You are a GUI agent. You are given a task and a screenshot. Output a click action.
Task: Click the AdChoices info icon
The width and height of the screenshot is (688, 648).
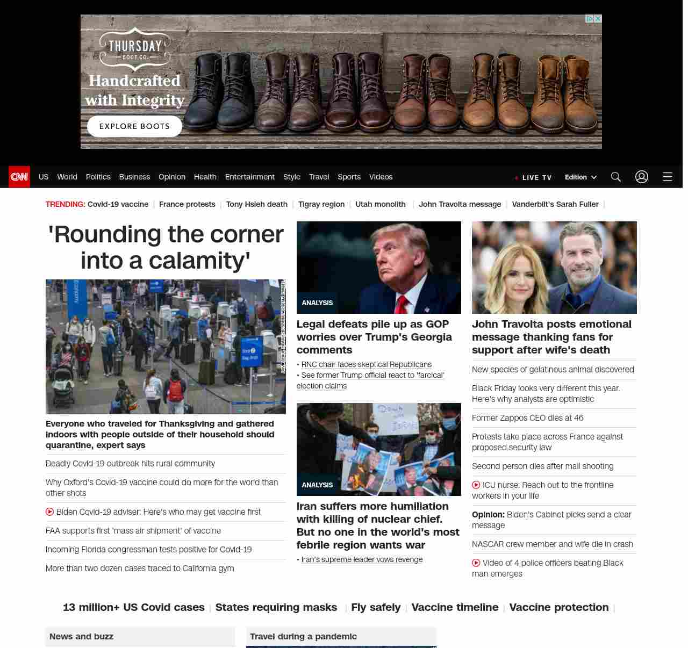click(590, 19)
